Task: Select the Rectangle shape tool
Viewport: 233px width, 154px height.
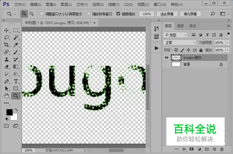Action: [16, 88]
